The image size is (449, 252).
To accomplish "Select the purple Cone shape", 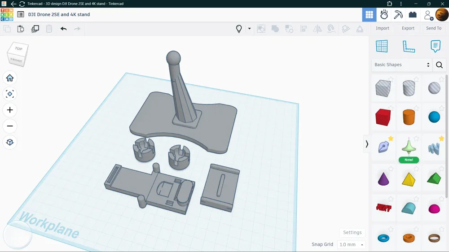I will tap(383, 179).
